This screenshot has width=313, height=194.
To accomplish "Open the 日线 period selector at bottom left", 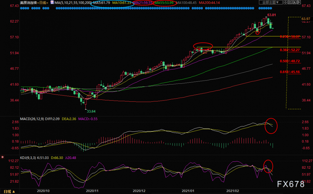I will point(9,191).
